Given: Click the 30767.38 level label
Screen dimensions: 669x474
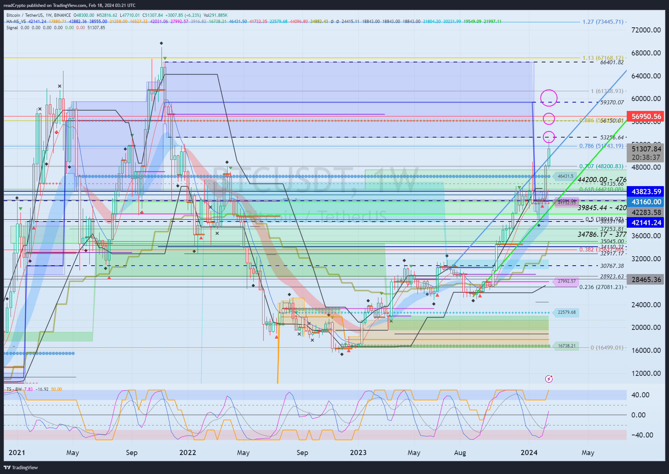Looking at the screenshot, I should tap(612, 266).
